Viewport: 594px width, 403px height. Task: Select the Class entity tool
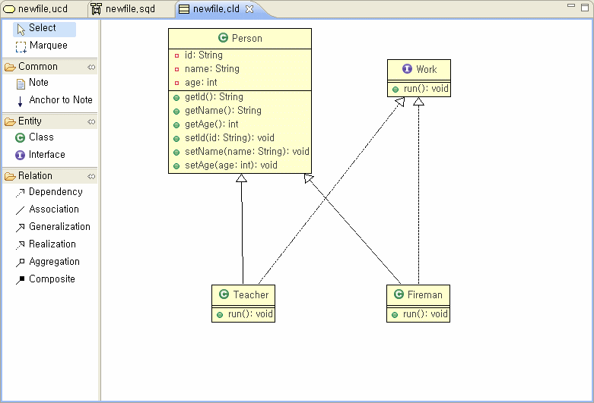40,137
